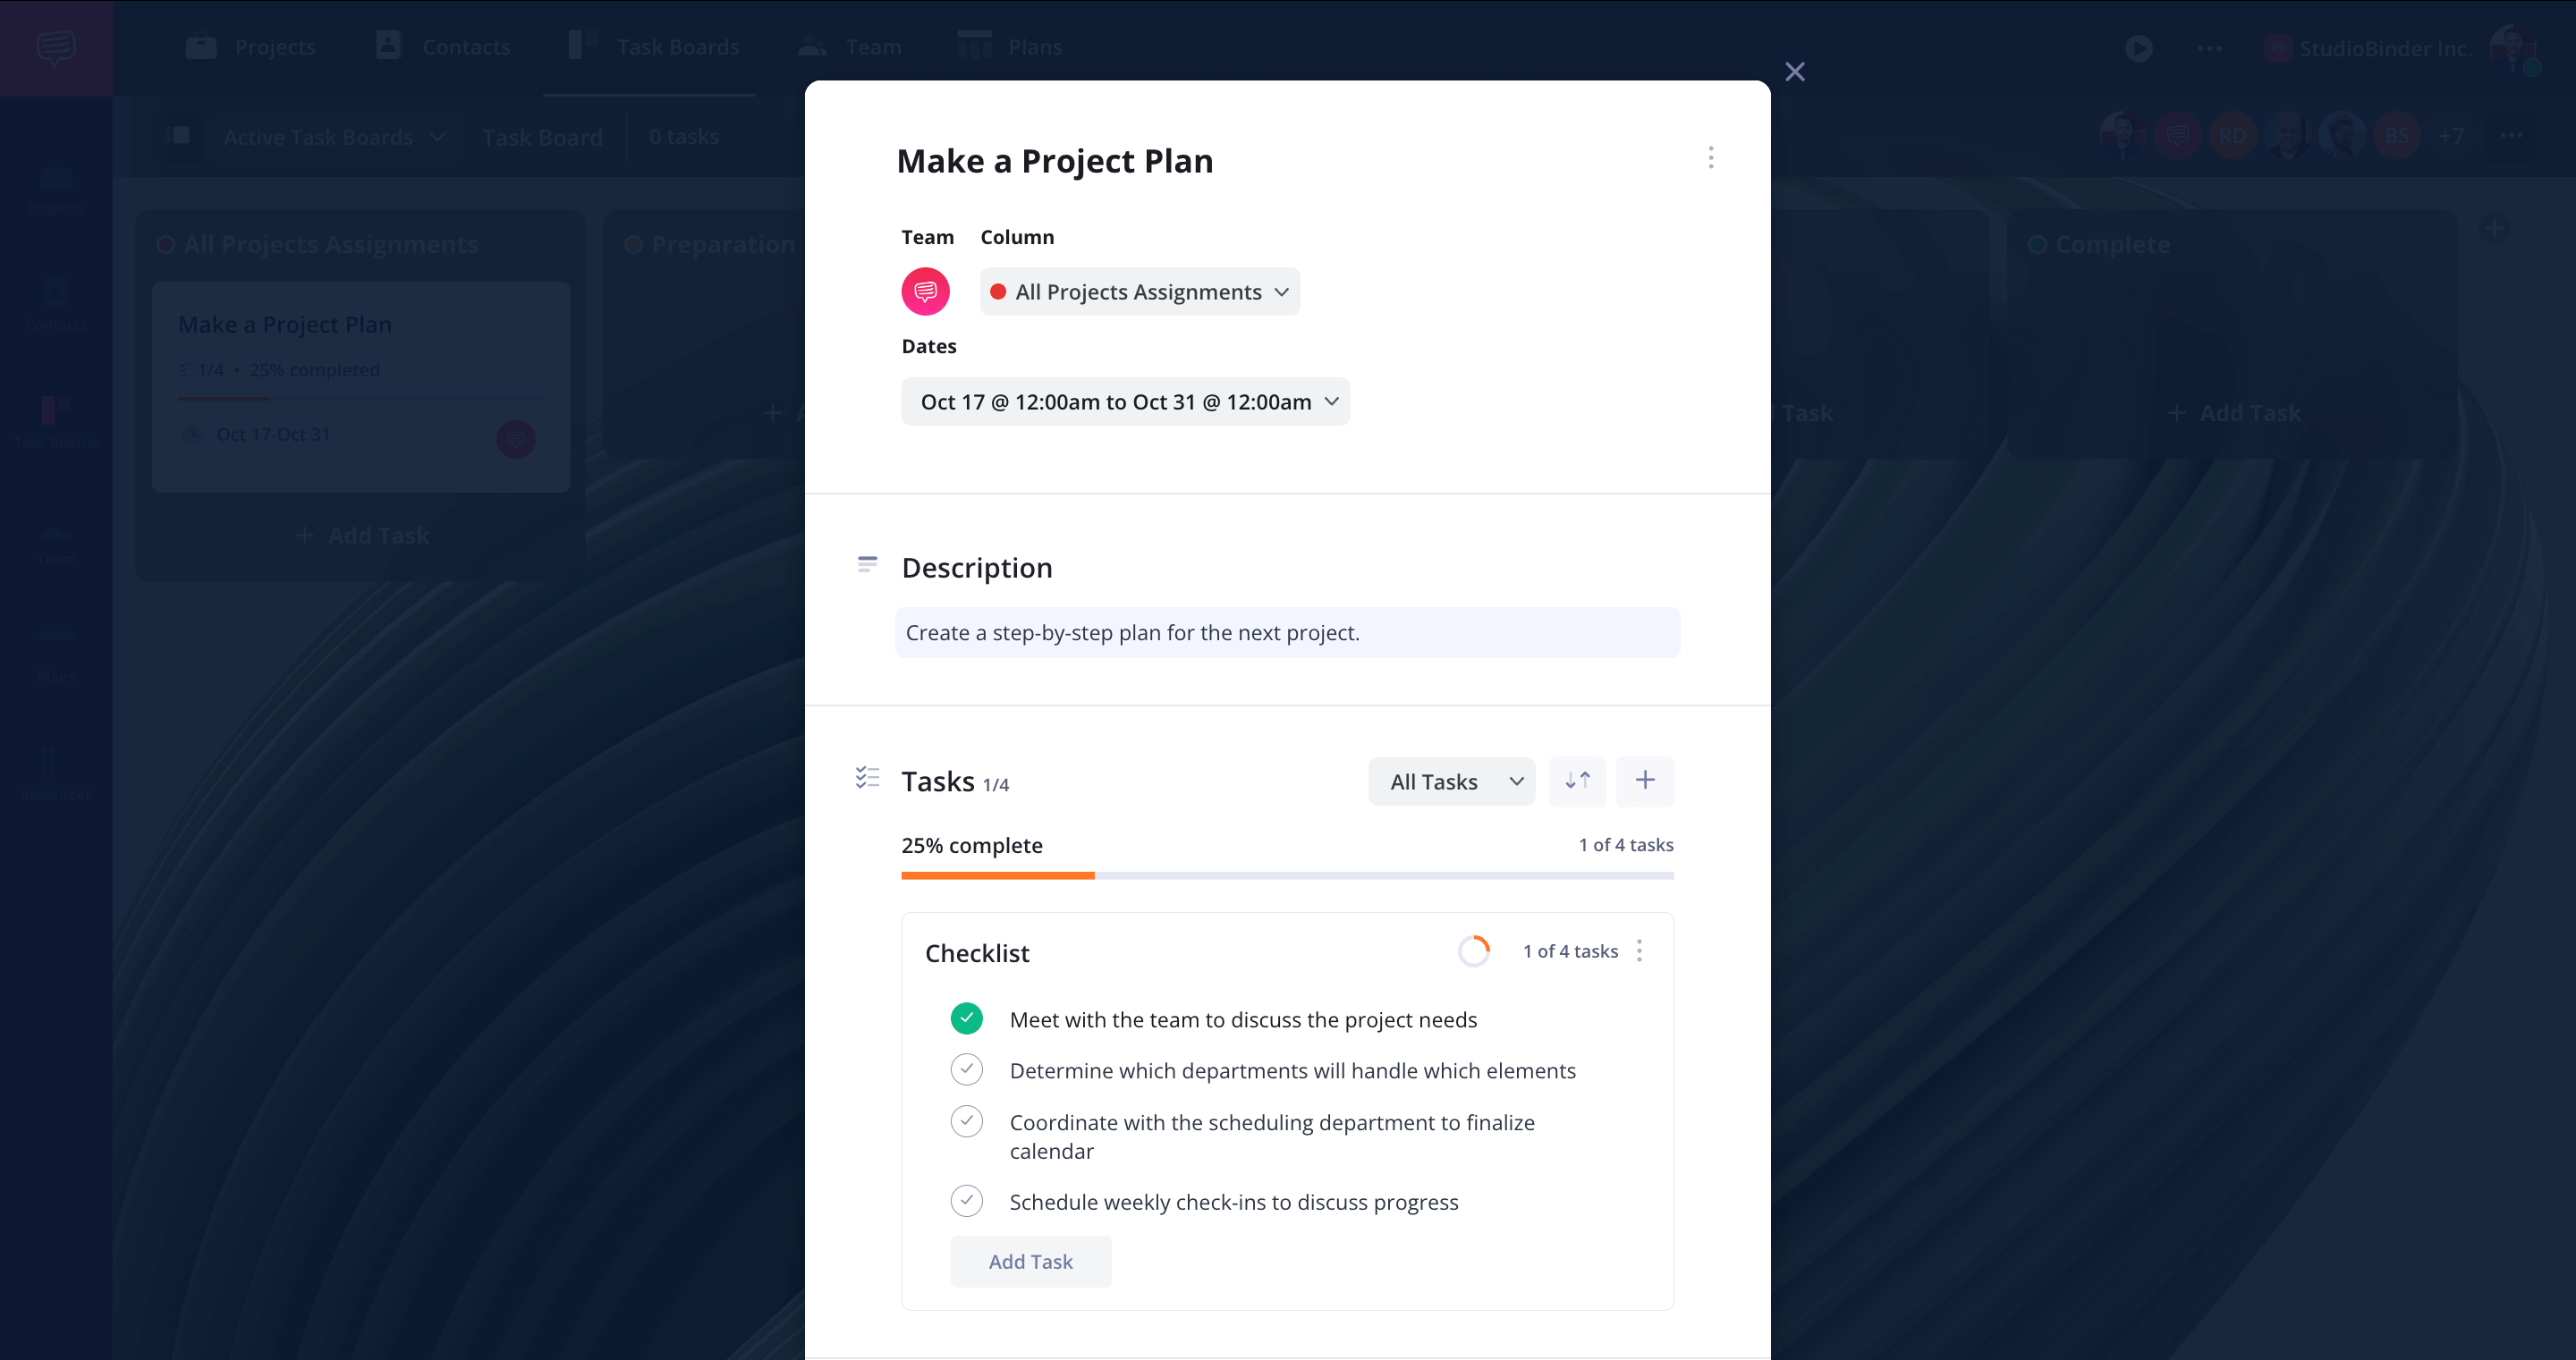This screenshot has height=1360, width=2576.
Task: Click the sort tasks arrows icon
Action: (1577, 781)
